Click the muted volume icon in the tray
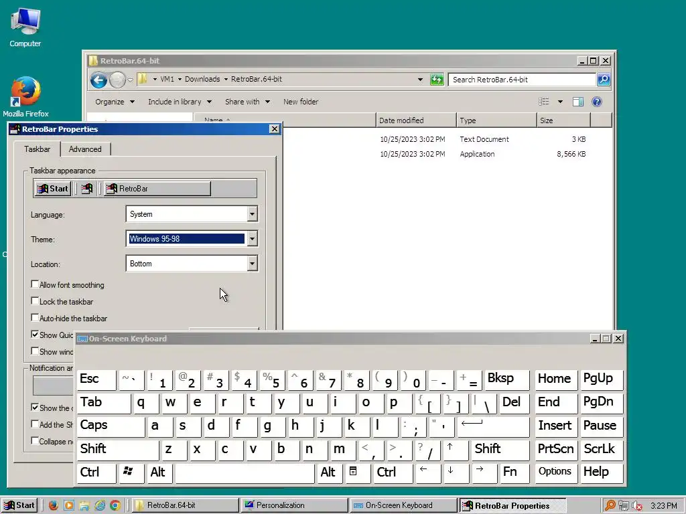Viewport: 686px width, 514px height. (637, 506)
